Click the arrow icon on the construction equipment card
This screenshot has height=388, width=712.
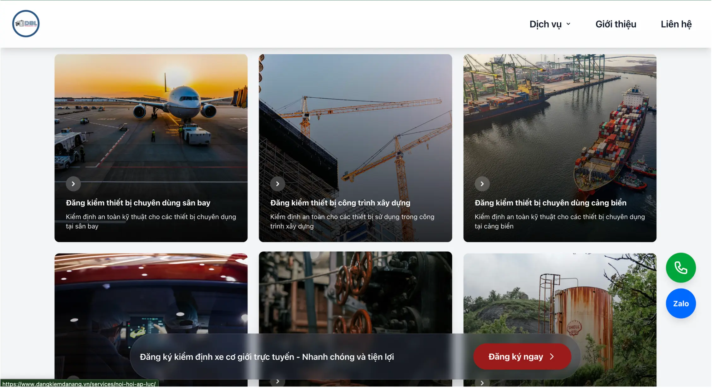click(x=277, y=184)
